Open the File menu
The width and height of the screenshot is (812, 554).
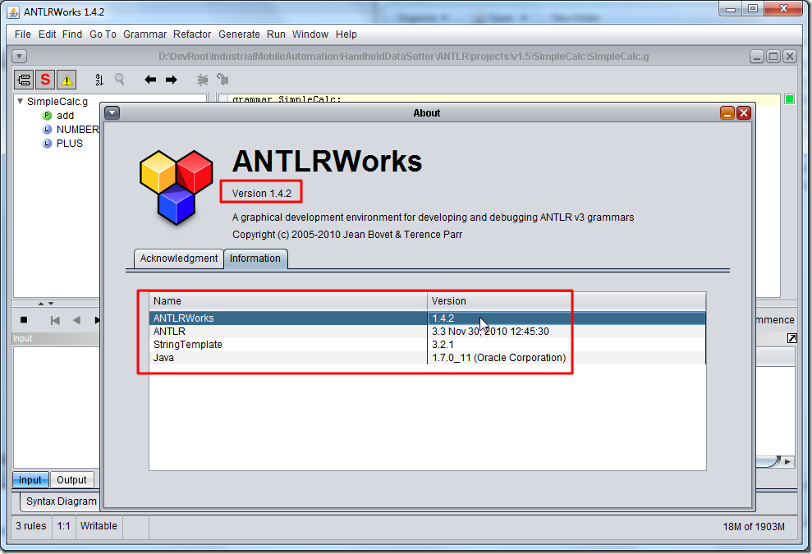coord(23,34)
